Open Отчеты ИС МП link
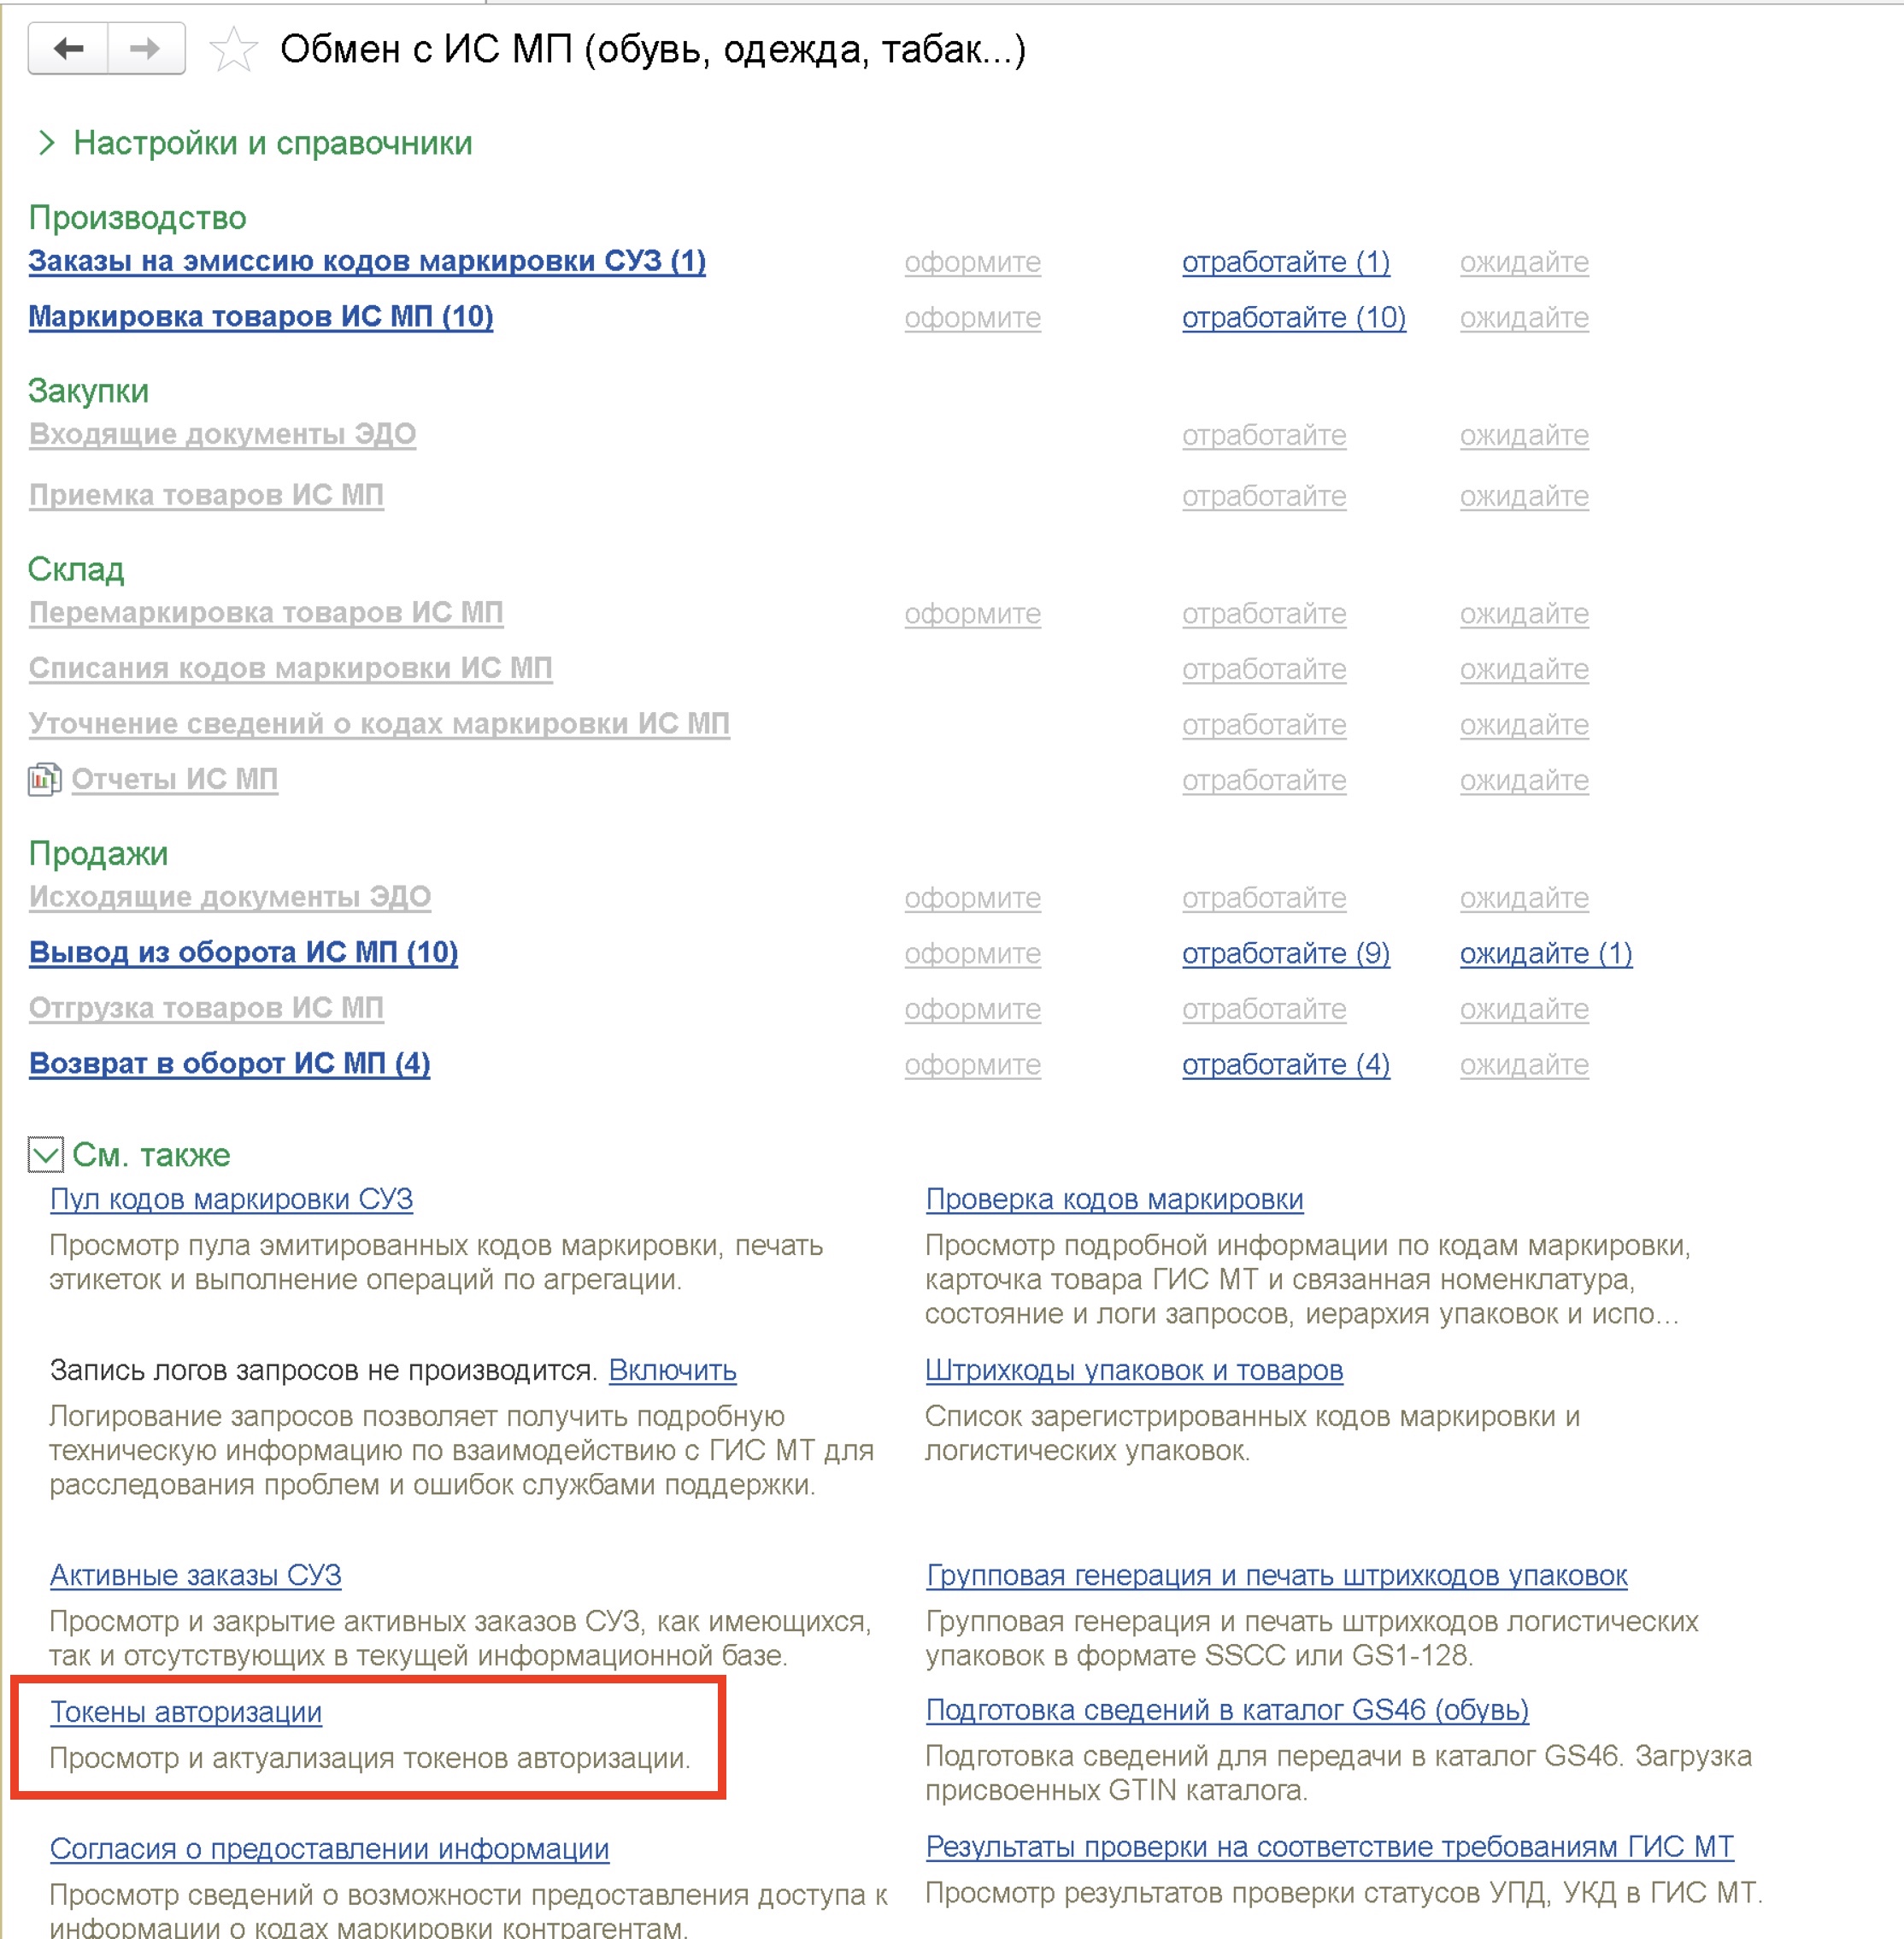 coord(175,780)
